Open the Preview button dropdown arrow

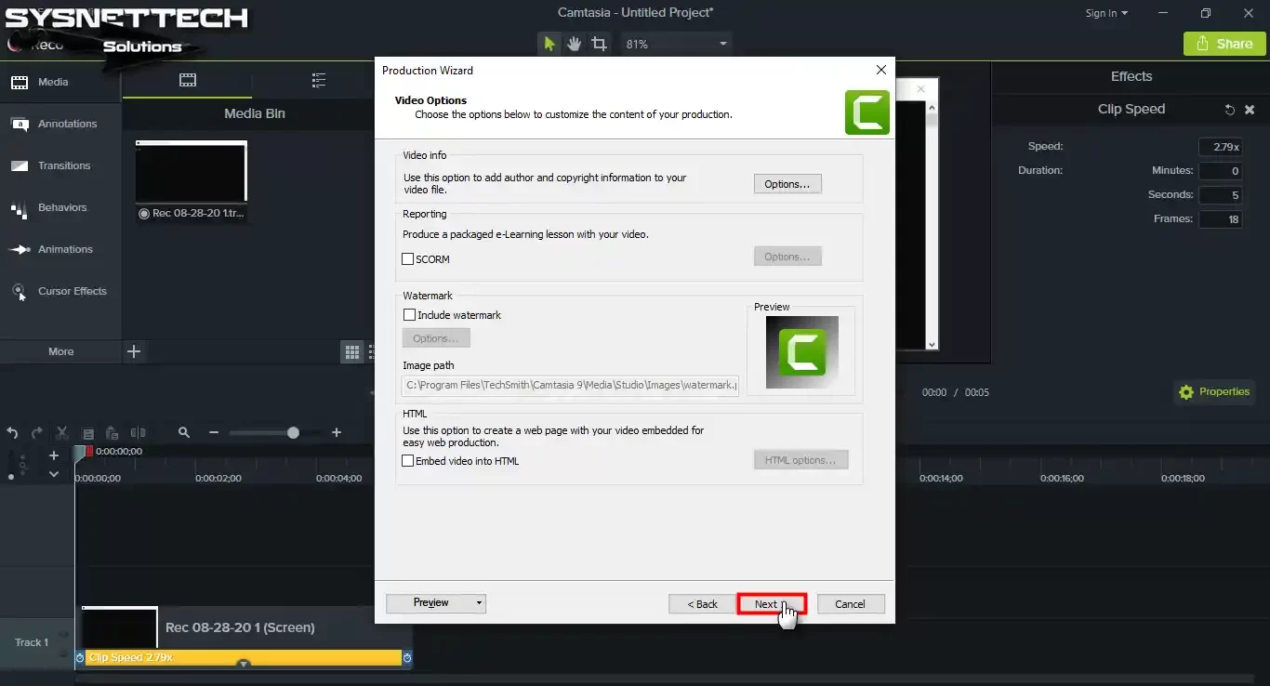(480, 603)
